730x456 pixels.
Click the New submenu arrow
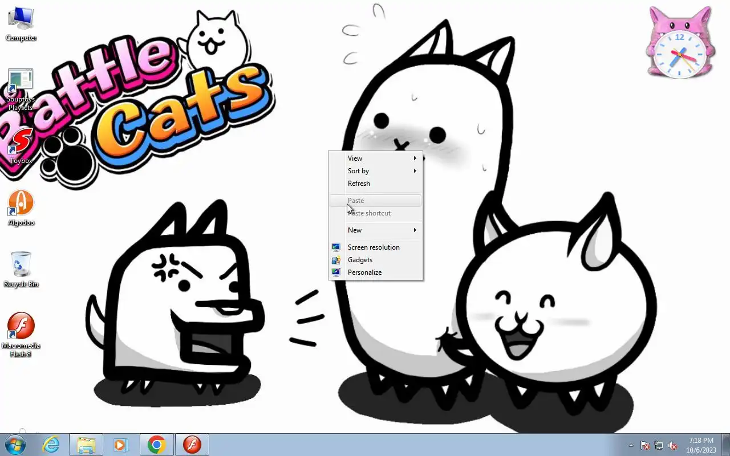[415, 230]
